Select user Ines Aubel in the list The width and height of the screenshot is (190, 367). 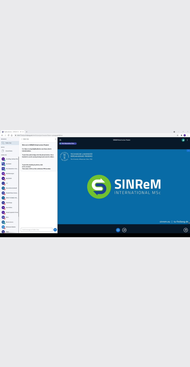(9, 164)
